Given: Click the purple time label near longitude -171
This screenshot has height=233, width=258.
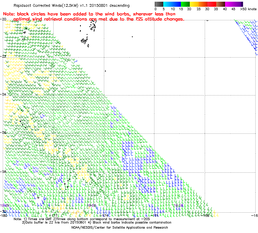Looking at the screenshot, I should (178, 205).
